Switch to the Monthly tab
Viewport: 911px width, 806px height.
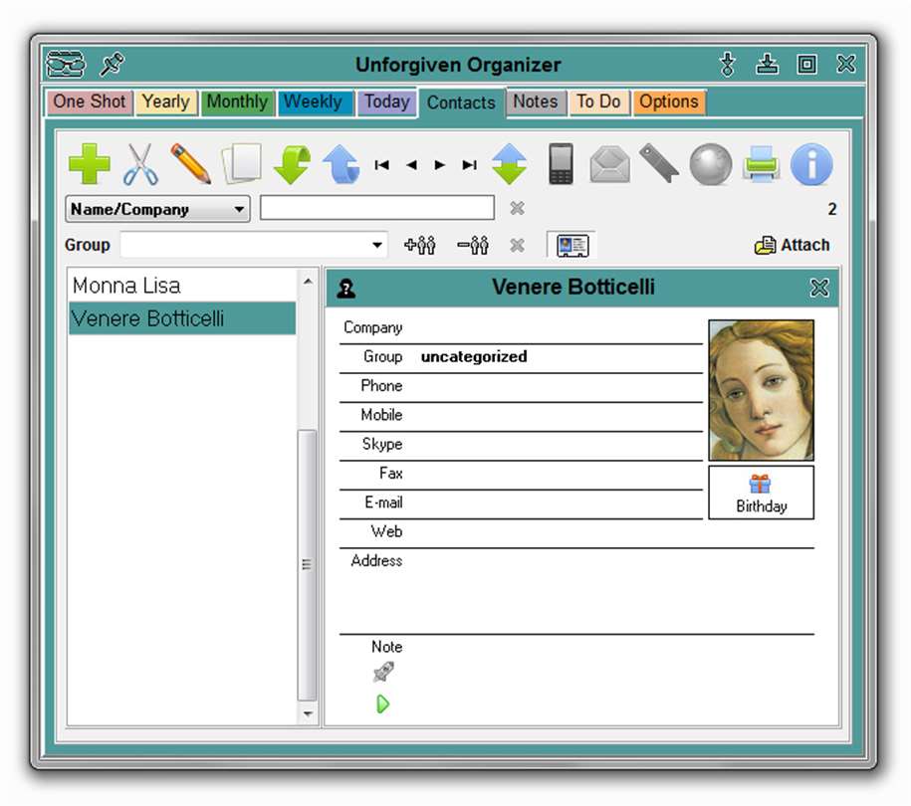pyautogui.click(x=237, y=102)
